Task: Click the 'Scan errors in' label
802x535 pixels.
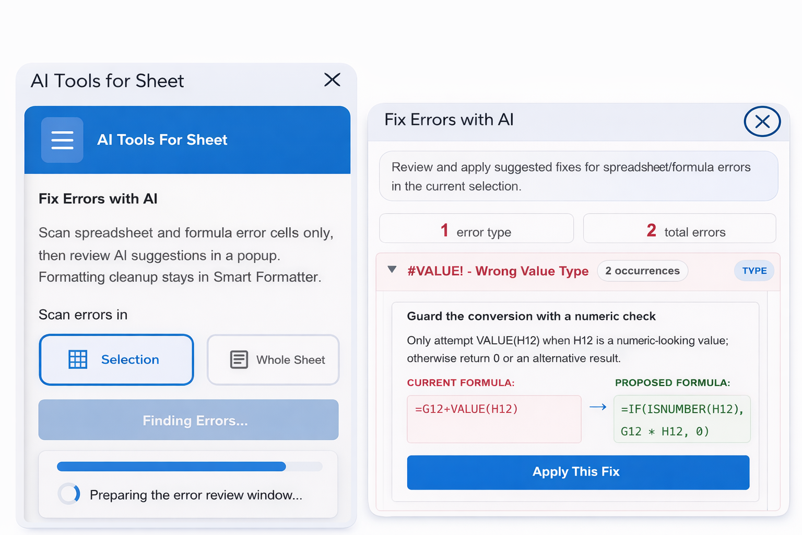Action: 83,315
